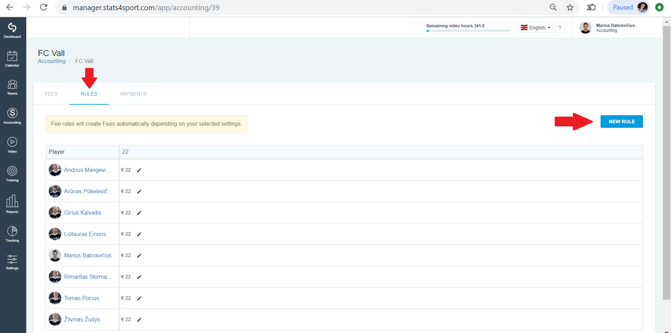Go to Teams in the sidebar
This screenshot has height=333, width=671.
12,87
